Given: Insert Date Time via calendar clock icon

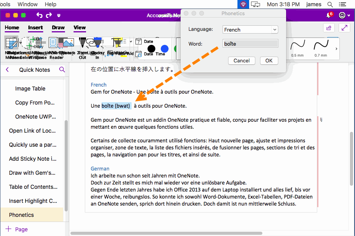Looking at the screenshot, I should coord(139,54).
